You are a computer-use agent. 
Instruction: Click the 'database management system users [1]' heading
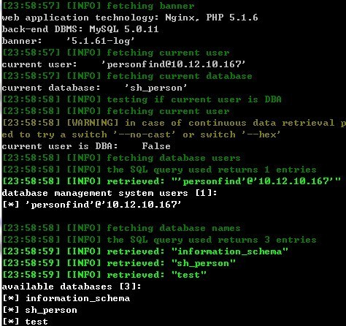click(x=109, y=193)
